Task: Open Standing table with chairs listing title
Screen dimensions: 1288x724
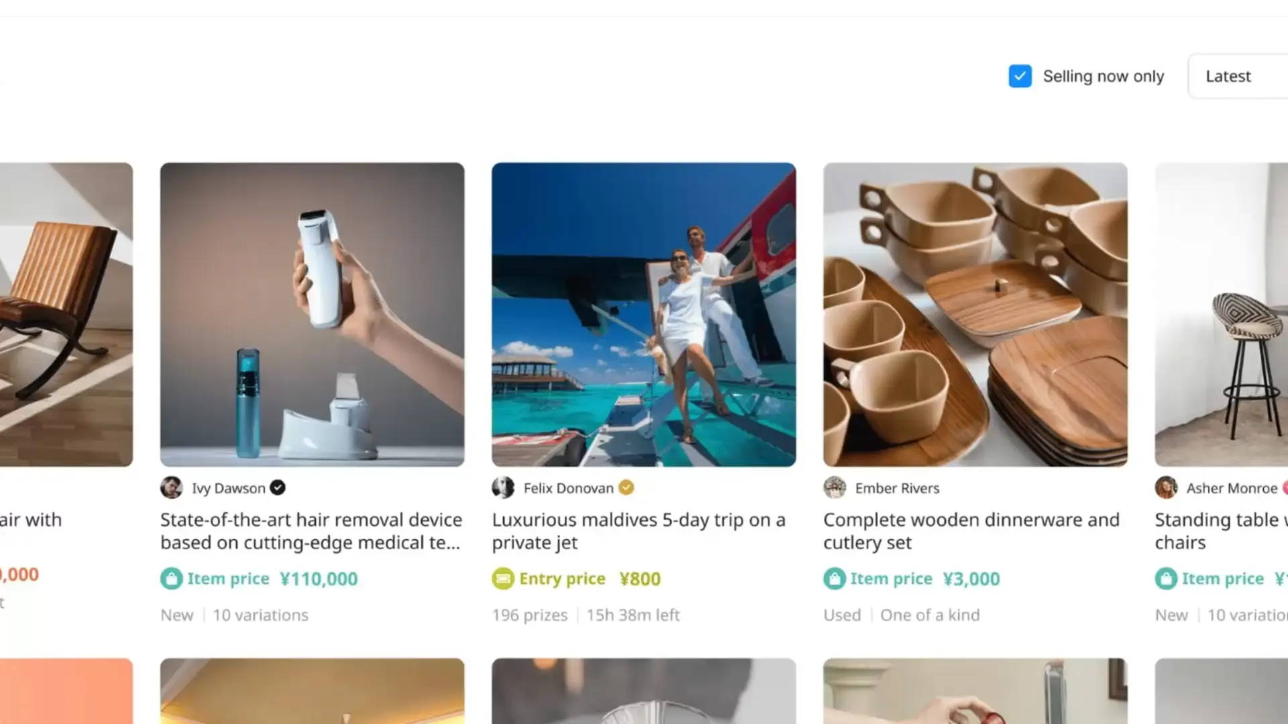Action: click(1221, 531)
